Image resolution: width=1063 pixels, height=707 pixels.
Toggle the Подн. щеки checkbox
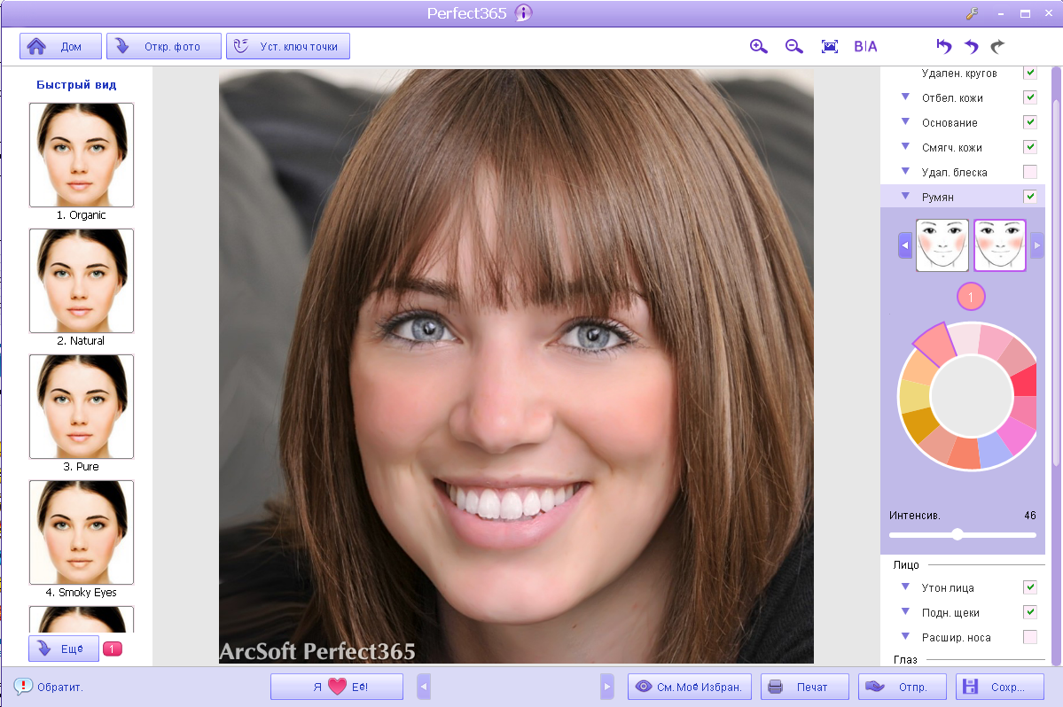tap(1030, 612)
